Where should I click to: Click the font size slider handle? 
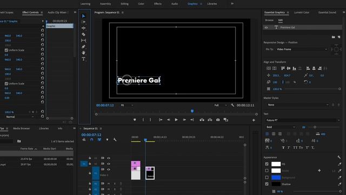click(x=315, y=127)
